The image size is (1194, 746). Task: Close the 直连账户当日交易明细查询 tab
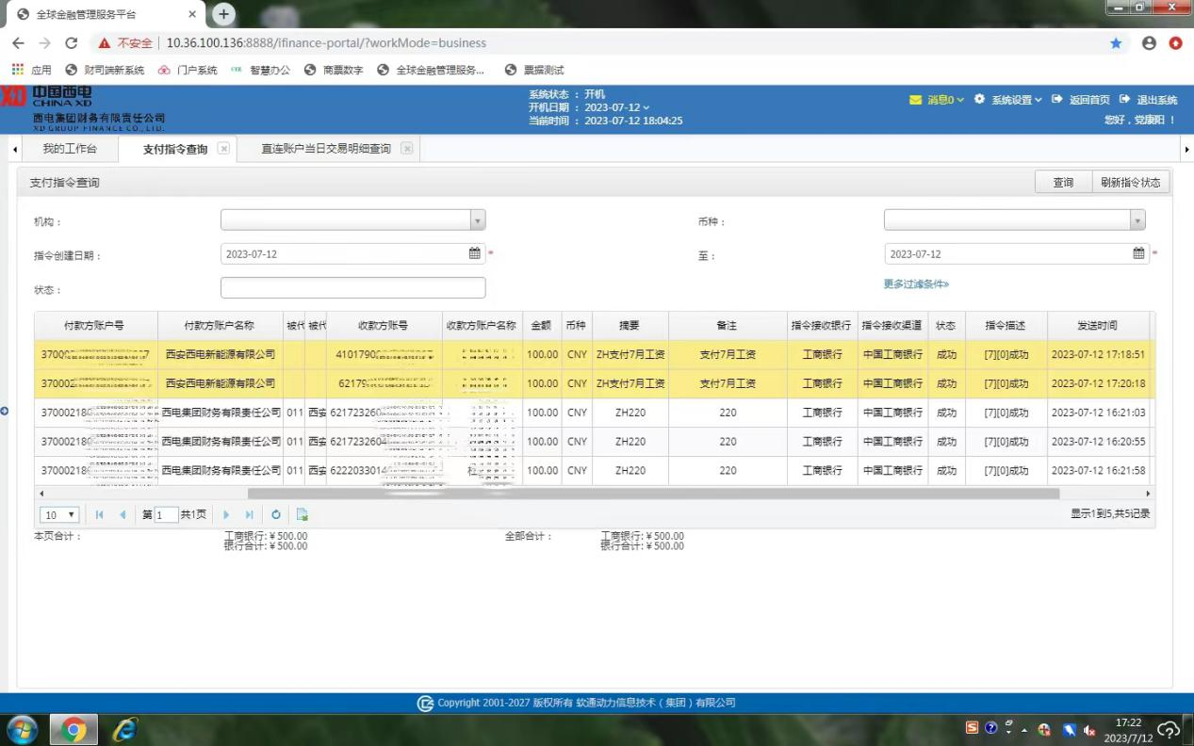(406, 148)
